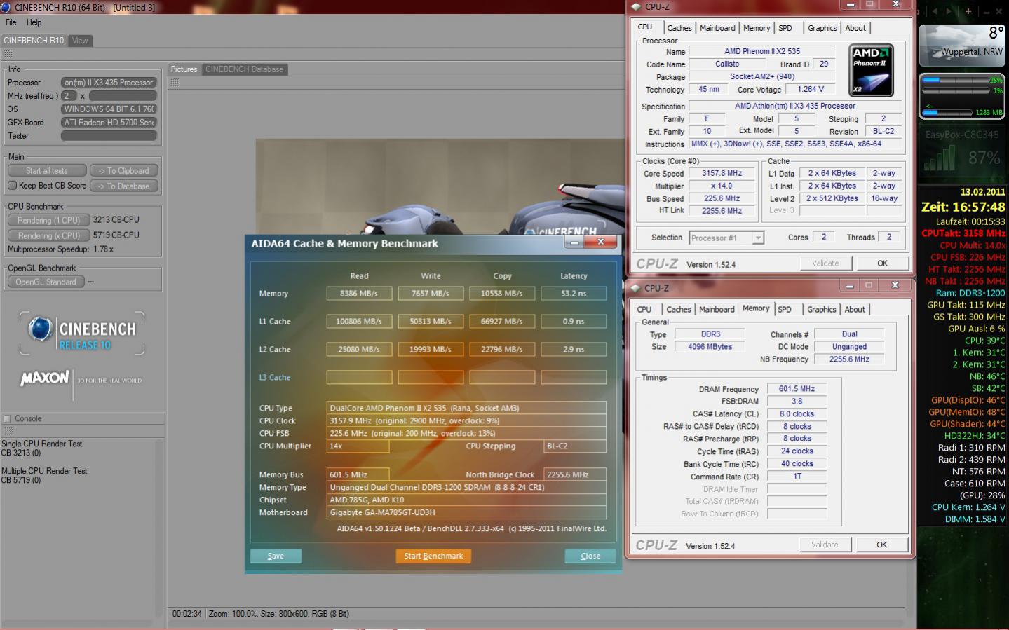Click the Memory Read 8386 MB/s value
This screenshot has height=630, width=1009.
[359, 294]
